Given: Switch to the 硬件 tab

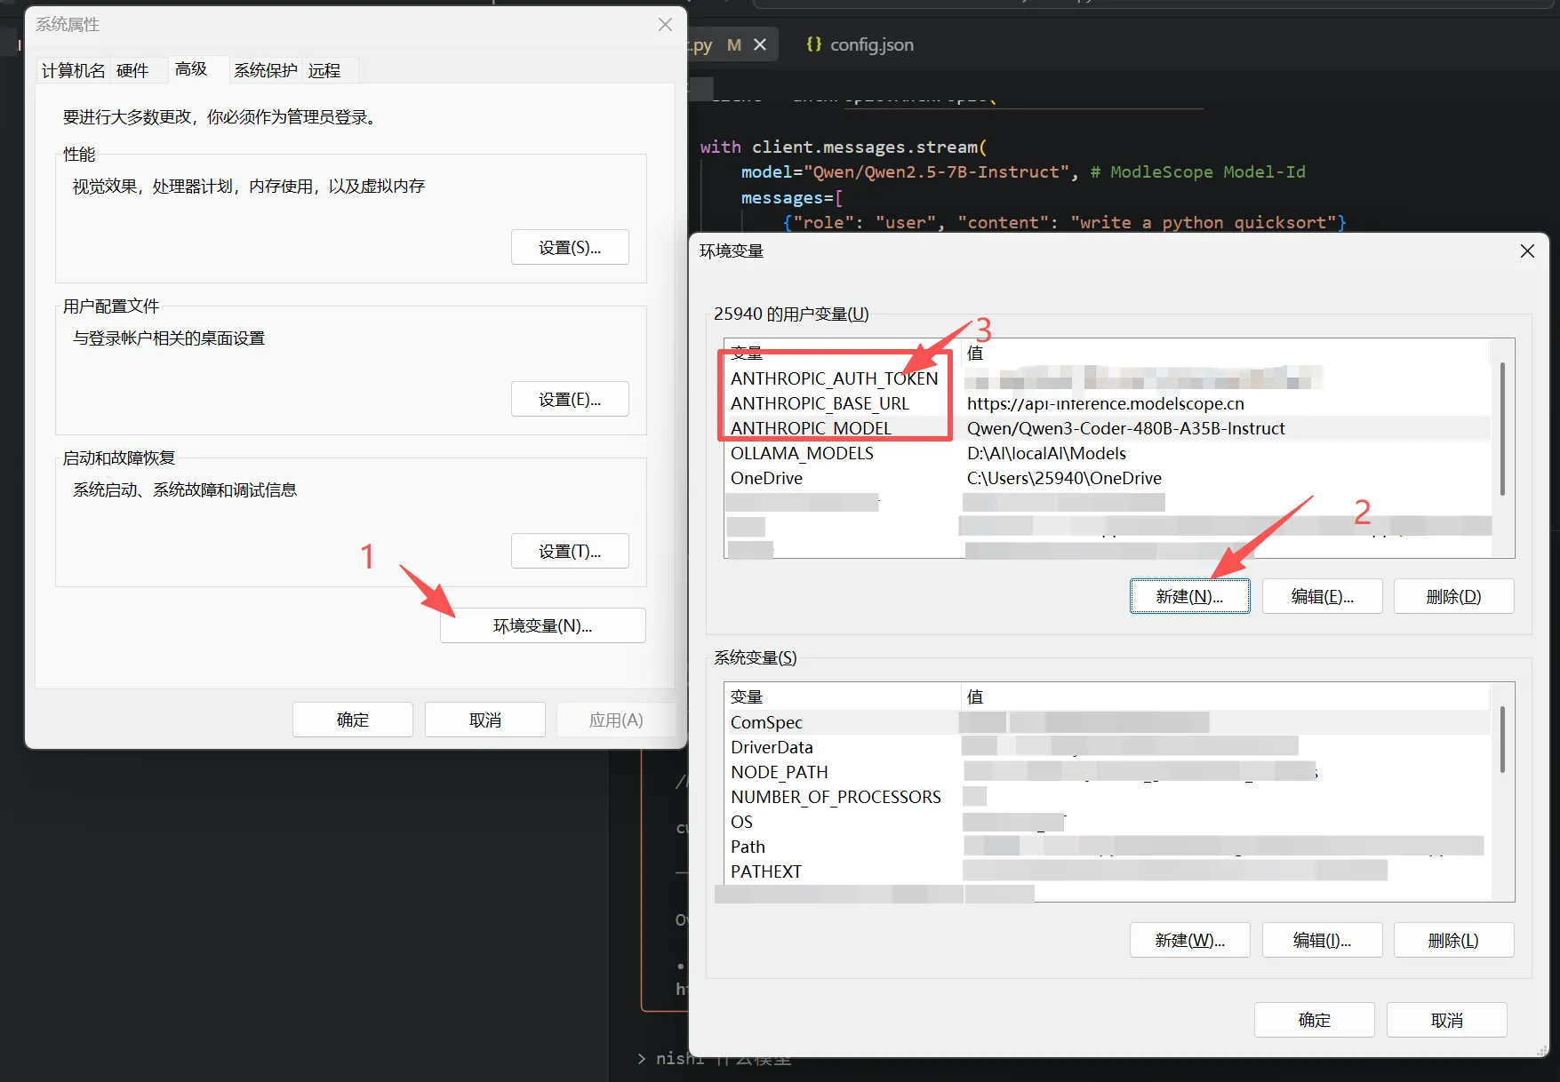Looking at the screenshot, I should pos(132,70).
